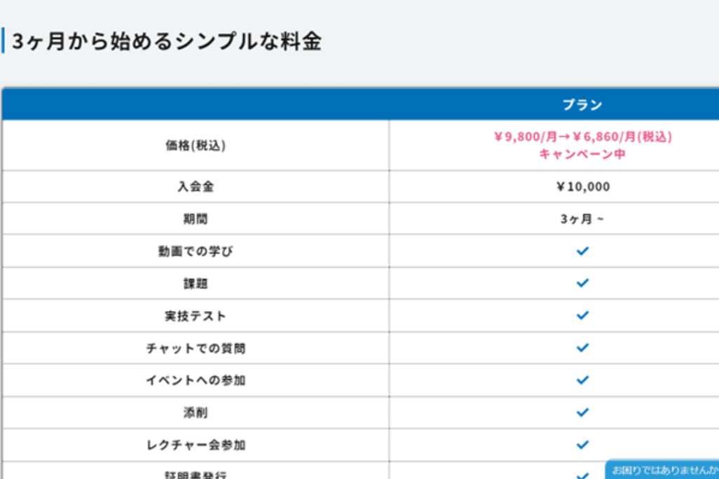Click the レクチャー会参加 feature label
The width and height of the screenshot is (719, 479).
click(196, 445)
